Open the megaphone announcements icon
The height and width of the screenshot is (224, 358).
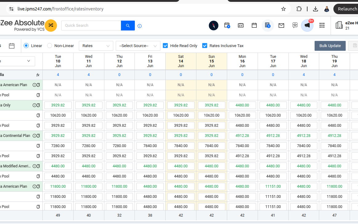coord(307,26)
